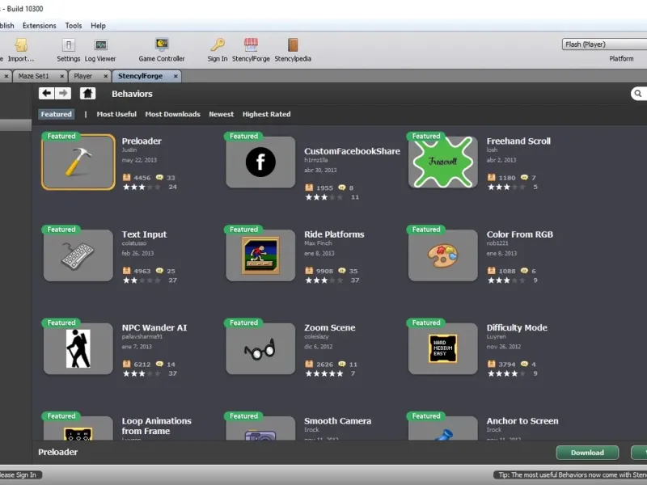Open the Smooth Camera title
Viewport: 647px width, 485px height.
coord(337,420)
